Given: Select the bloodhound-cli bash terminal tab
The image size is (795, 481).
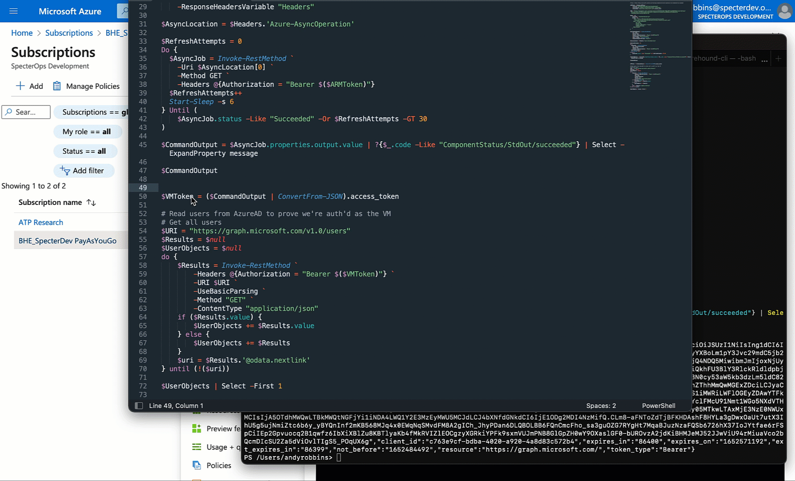Looking at the screenshot, I should (724, 58).
